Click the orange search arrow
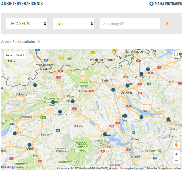This screenshot has height=172, width=184. [x=167, y=24]
